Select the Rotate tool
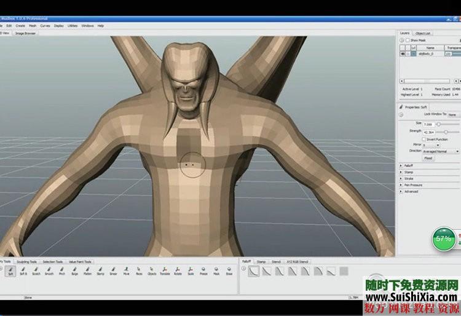Screen dimensions: 461x316 178,271
